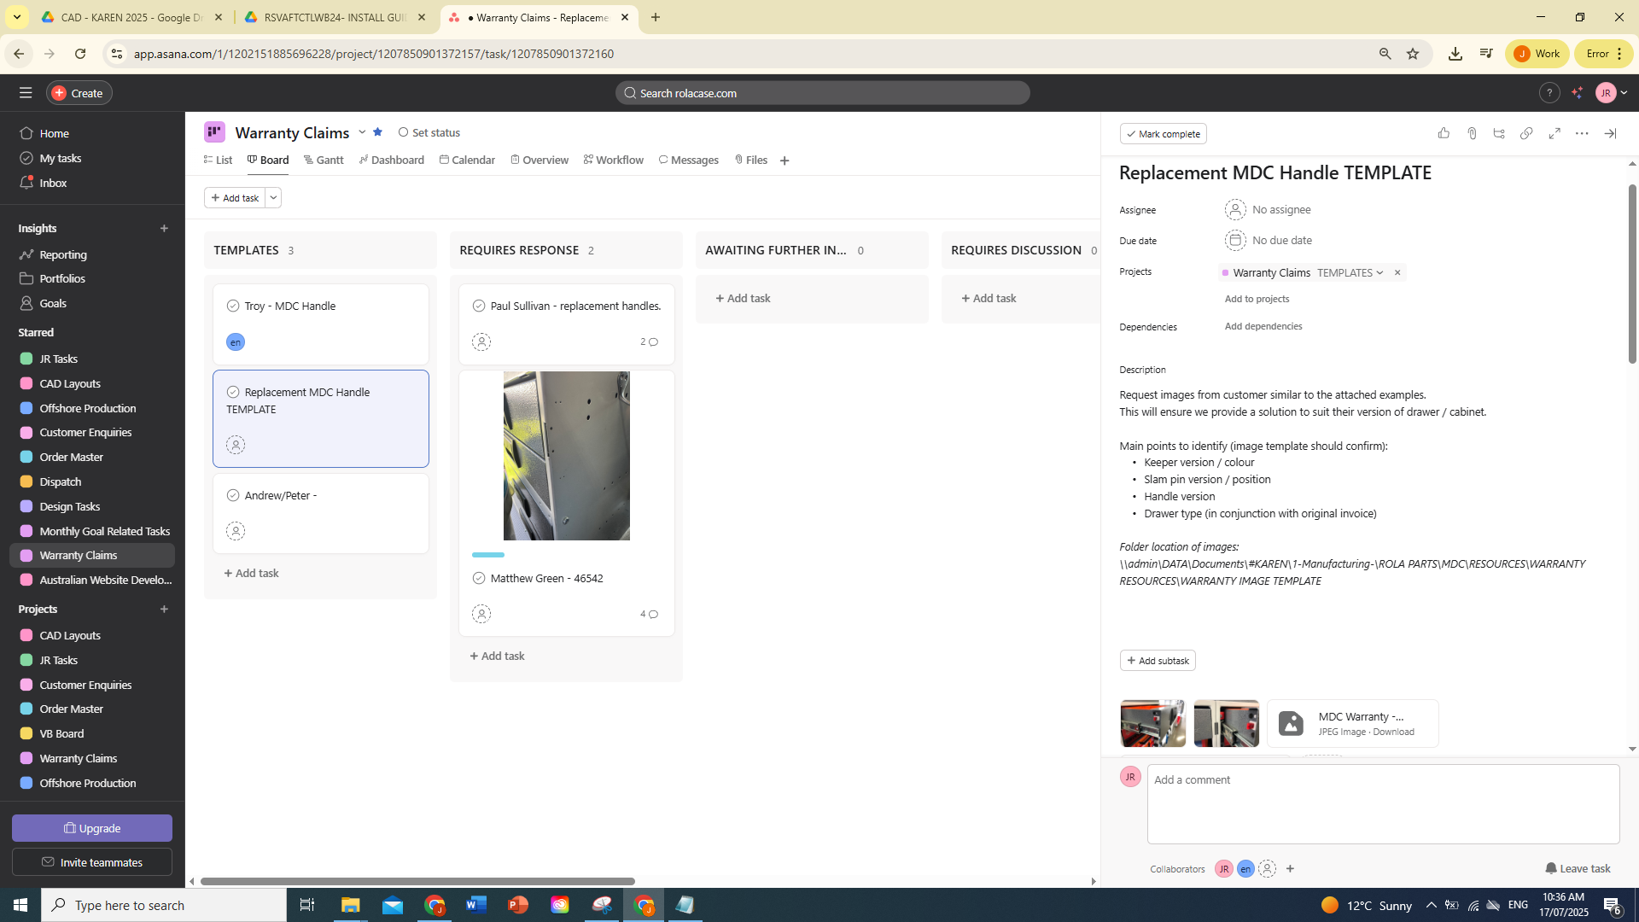Click in the Add a comment field

click(x=1382, y=802)
